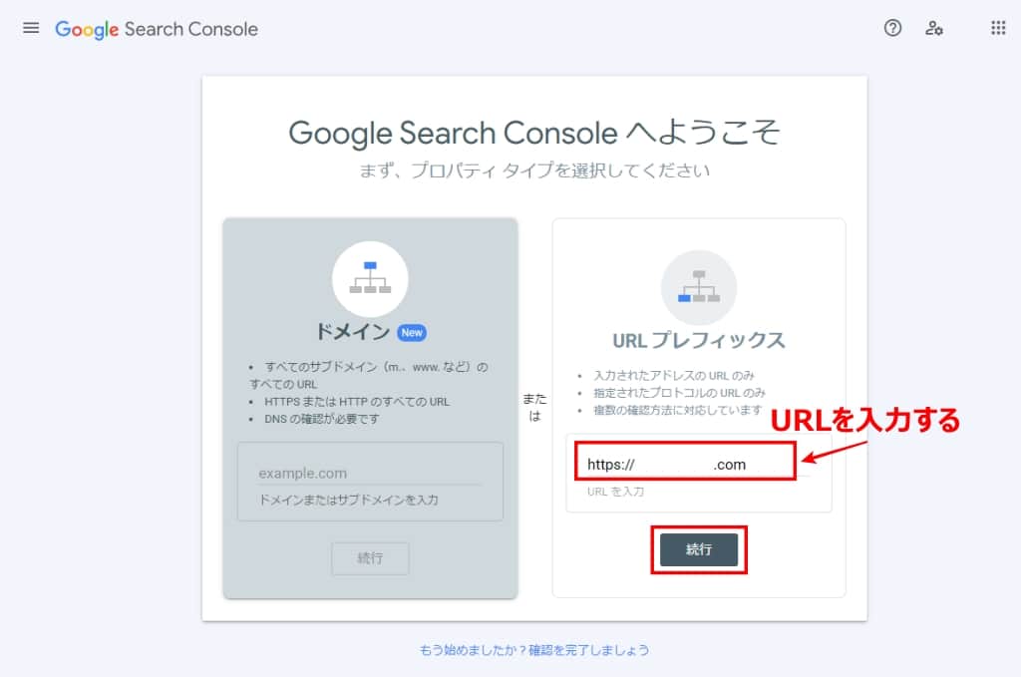Focus the example.com domain input field

370,474
